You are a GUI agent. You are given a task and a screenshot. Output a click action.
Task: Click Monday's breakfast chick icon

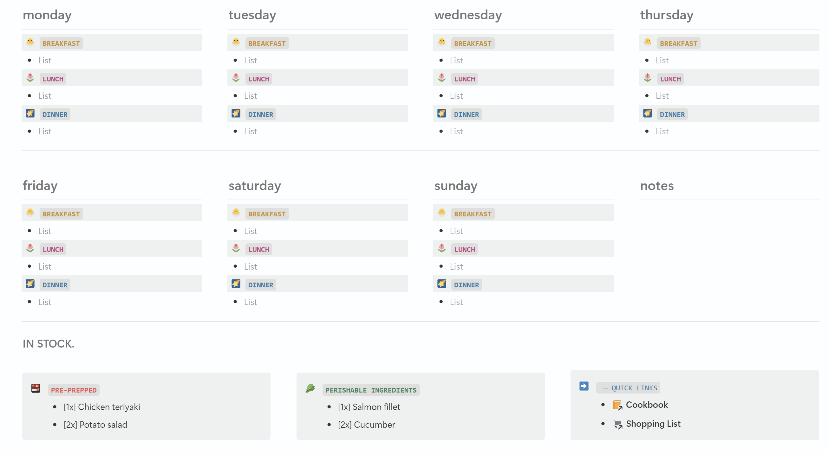[x=30, y=42]
